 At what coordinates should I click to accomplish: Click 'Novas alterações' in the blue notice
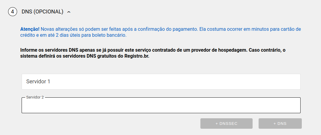point(57,29)
